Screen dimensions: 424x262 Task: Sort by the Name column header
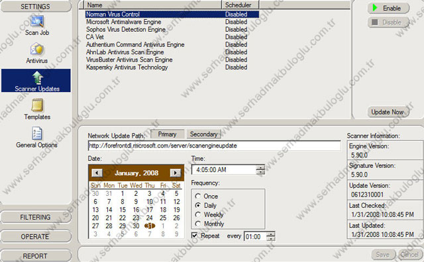click(x=153, y=5)
